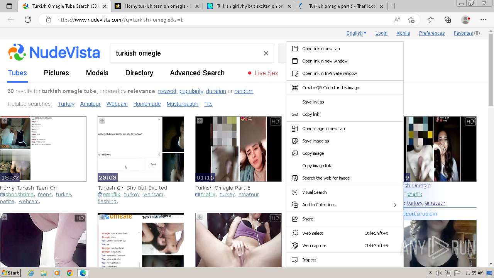Image resolution: width=494 pixels, height=278 pixels.
Task: Open the English language dropdown
Action: coord(356,33)
